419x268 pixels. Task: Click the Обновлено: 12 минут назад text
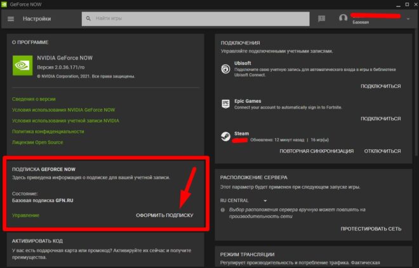coord(277,140)
